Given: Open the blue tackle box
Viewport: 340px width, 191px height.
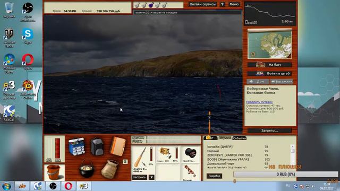Looking at the screenshot, I should coord(76,146).
